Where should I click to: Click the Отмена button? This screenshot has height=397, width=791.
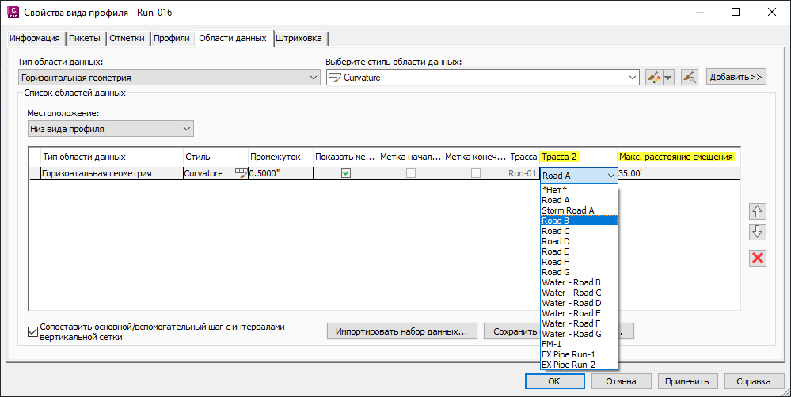[621, 381]
